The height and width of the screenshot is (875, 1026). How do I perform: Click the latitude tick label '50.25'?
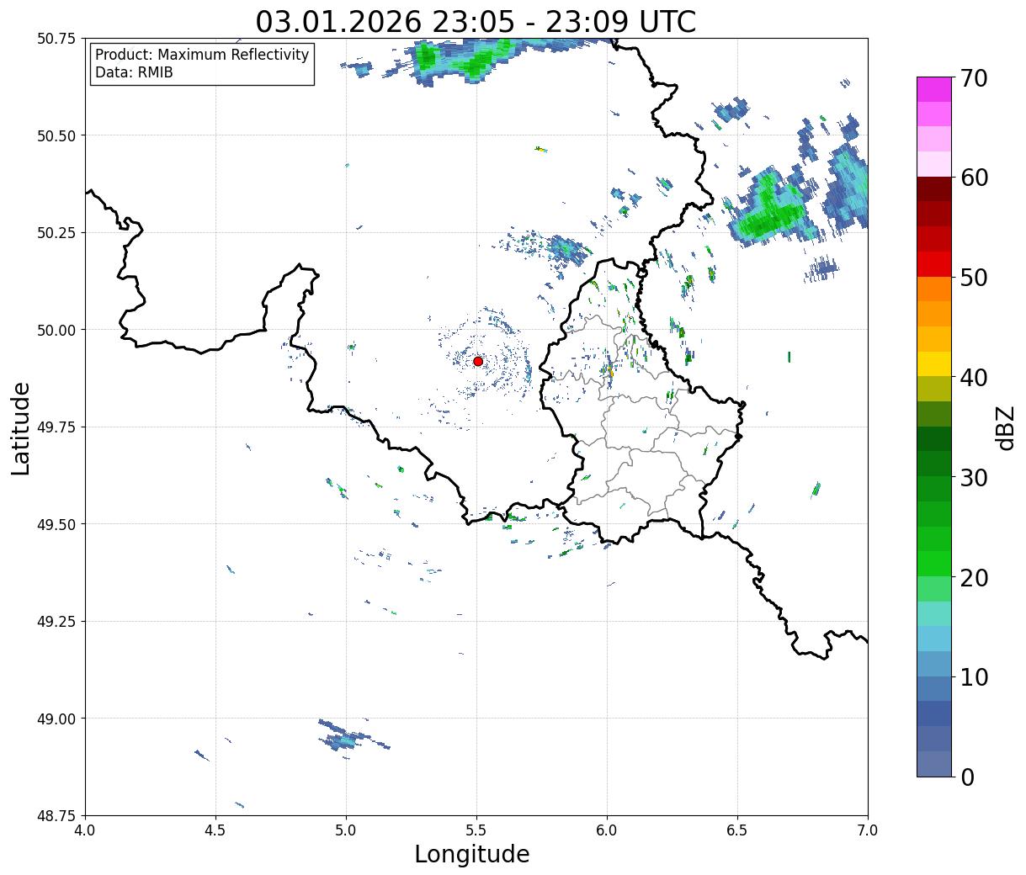56,233
